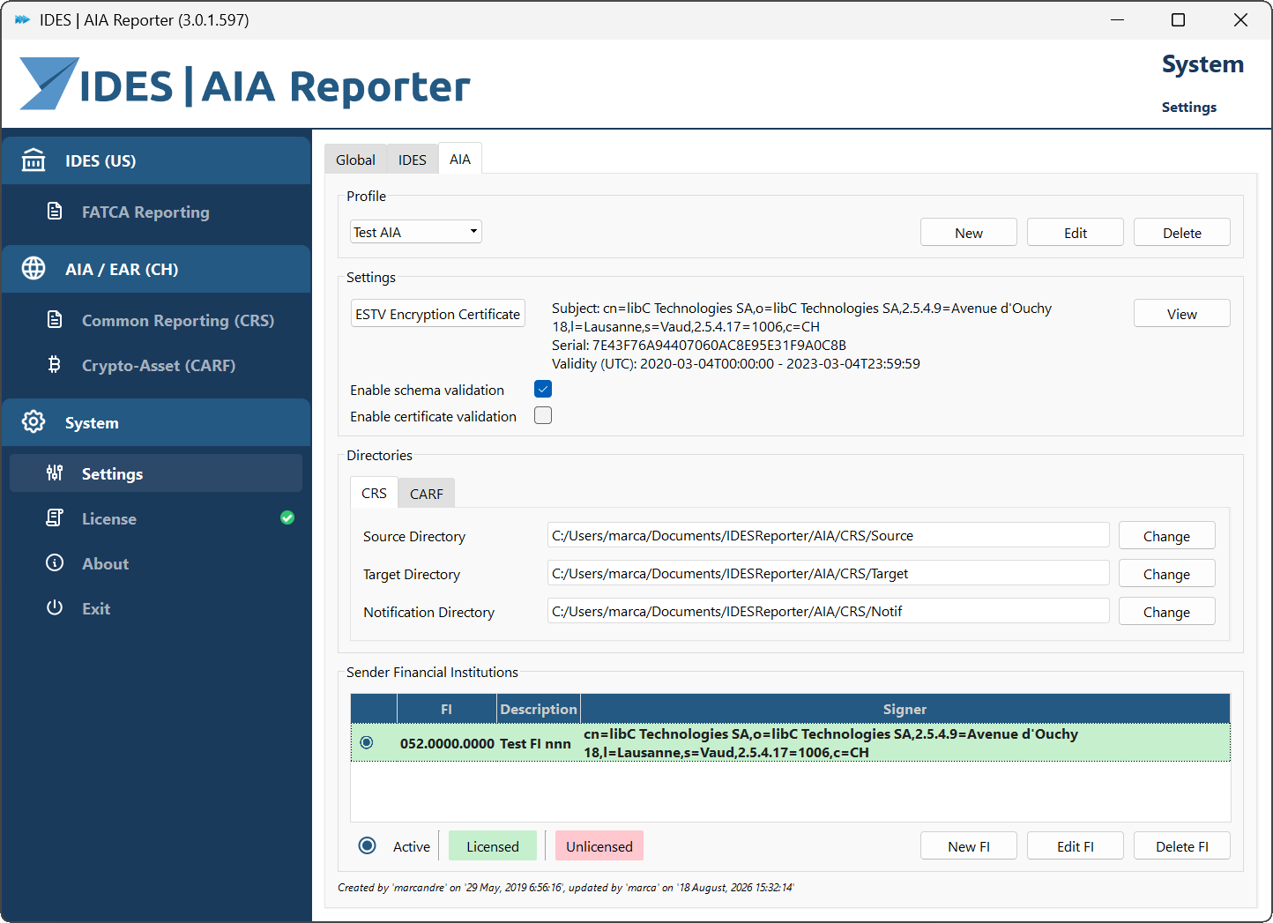Click the Common Reporting (CRS) document icon
Image resolution: width=1273 pixels, height=923 pixels.
55,320
